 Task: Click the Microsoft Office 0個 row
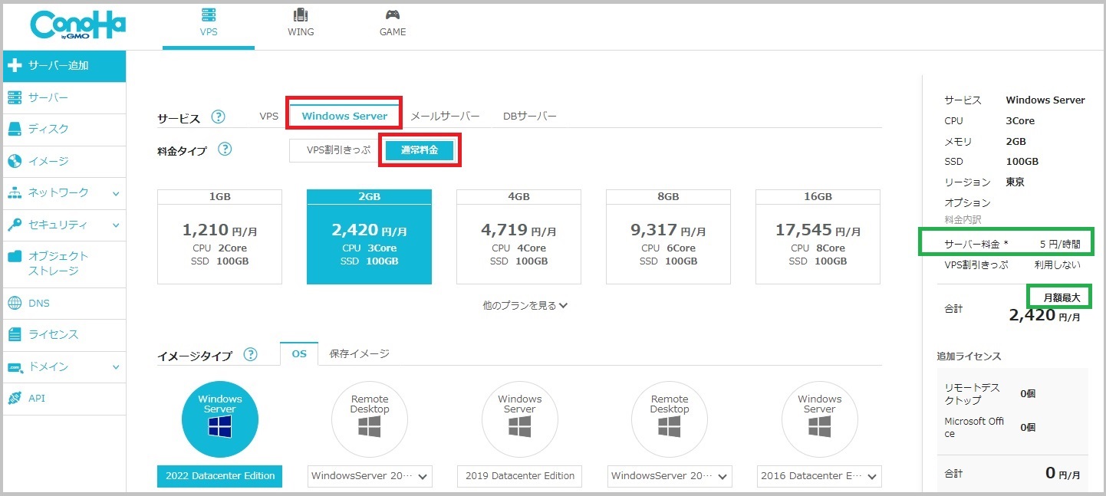click(x=1012, y=428)
